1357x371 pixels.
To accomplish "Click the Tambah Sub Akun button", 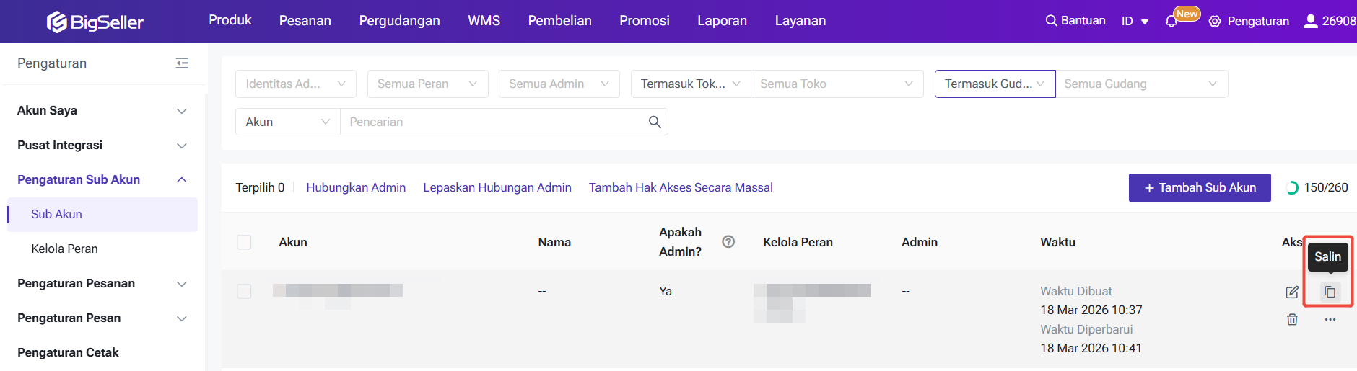I will pos(1199,187).
